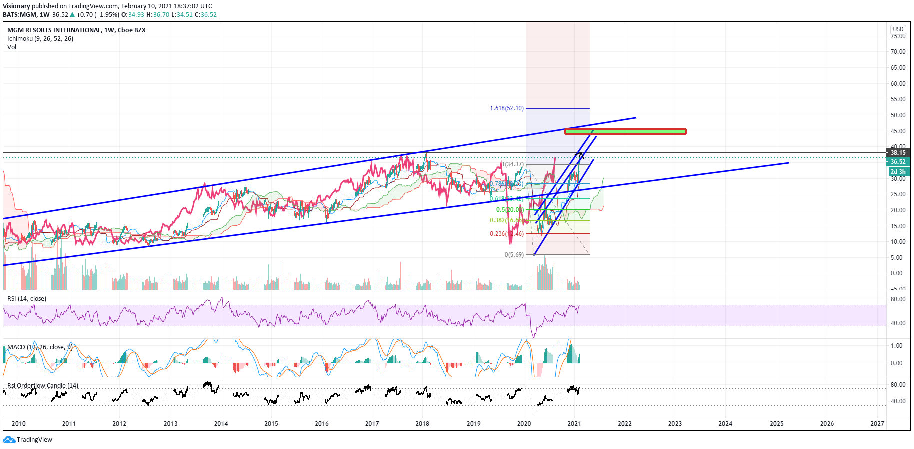Click the green 36.52 current price tag
The image size is (914, 449).
pos(898,162)
